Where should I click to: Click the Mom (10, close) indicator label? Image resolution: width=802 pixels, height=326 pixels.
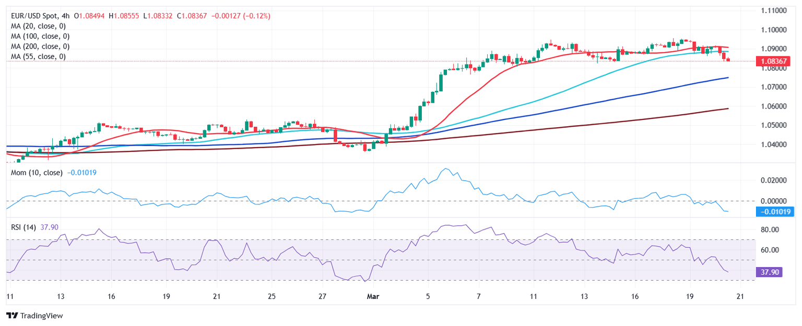(x=37, y=173)
